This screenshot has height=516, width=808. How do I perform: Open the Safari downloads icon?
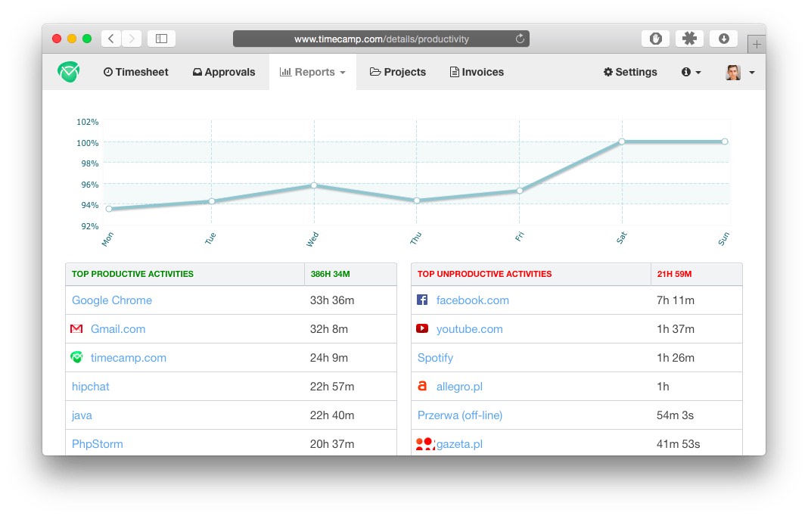[723, 39]
